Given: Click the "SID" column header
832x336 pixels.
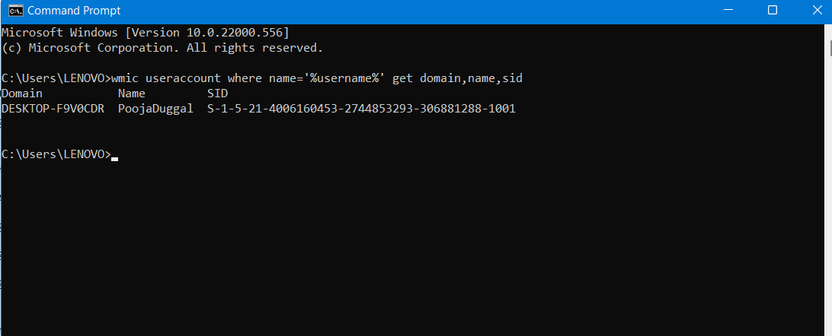Looking at the screenshot, I should click(217, 94).
